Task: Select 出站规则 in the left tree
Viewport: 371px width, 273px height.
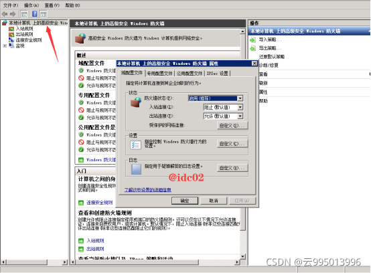Action: pyautogui.click(x=24, y=34)
